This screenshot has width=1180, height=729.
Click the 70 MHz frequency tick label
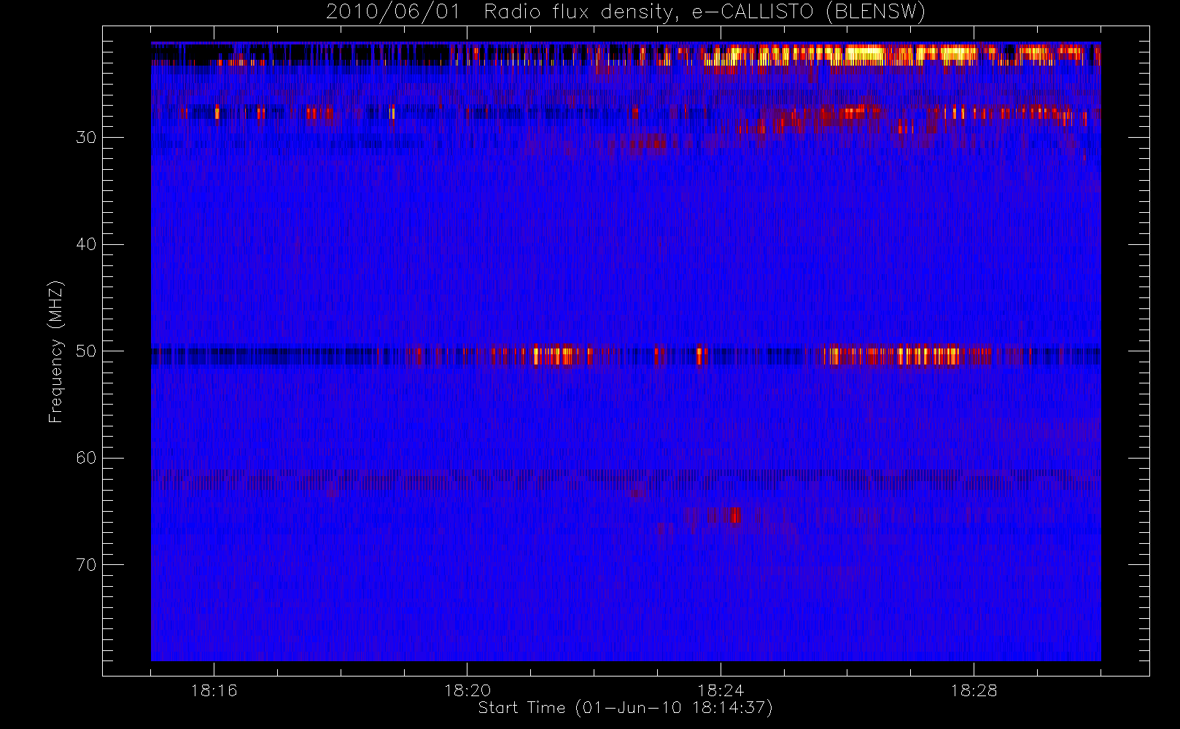pos(86,565)
